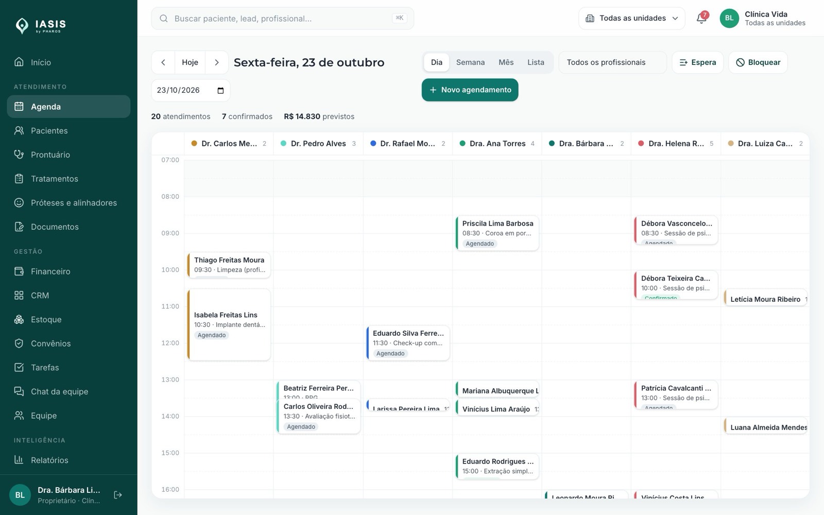Focus the patient search field
Screen dimensions: 824x515
pos(282,19)
